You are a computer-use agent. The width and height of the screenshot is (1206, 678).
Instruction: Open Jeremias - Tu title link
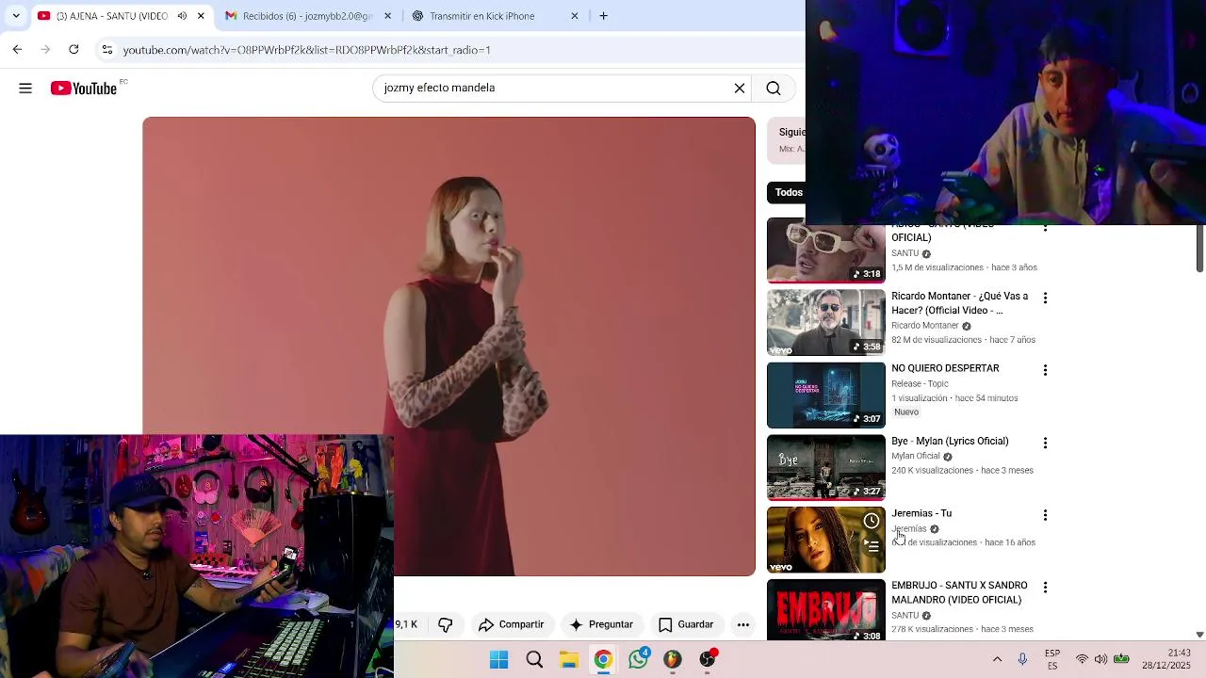click(921, 513)
